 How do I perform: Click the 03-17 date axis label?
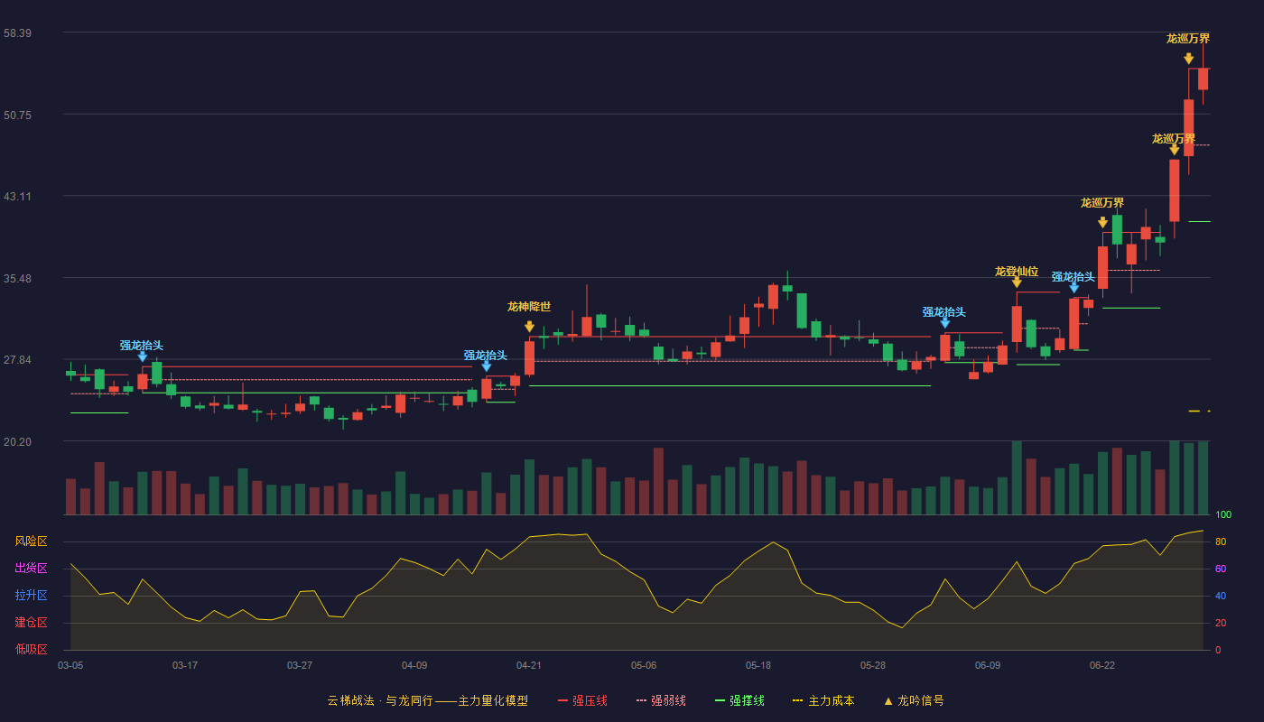click(185, 665)
